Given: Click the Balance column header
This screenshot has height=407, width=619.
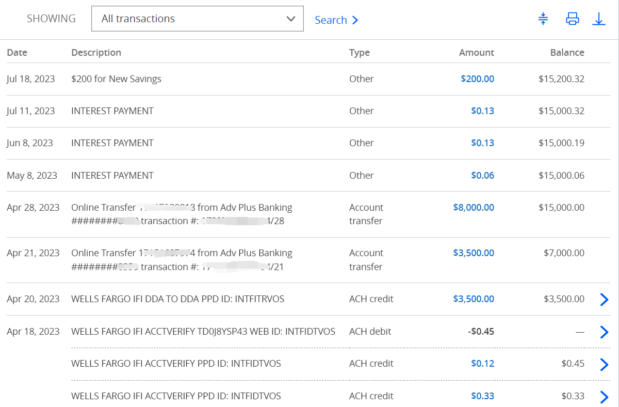Looking at the screenshot, I should click(567, 53).
